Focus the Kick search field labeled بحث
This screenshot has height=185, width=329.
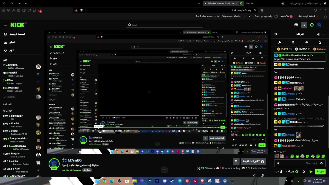164,25
